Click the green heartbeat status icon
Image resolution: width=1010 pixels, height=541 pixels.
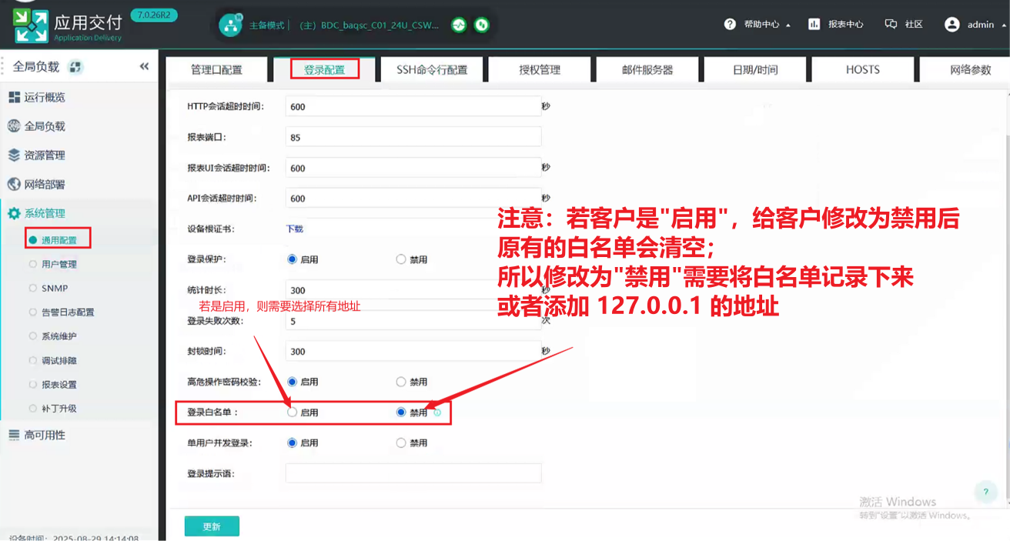pos(459,25)
